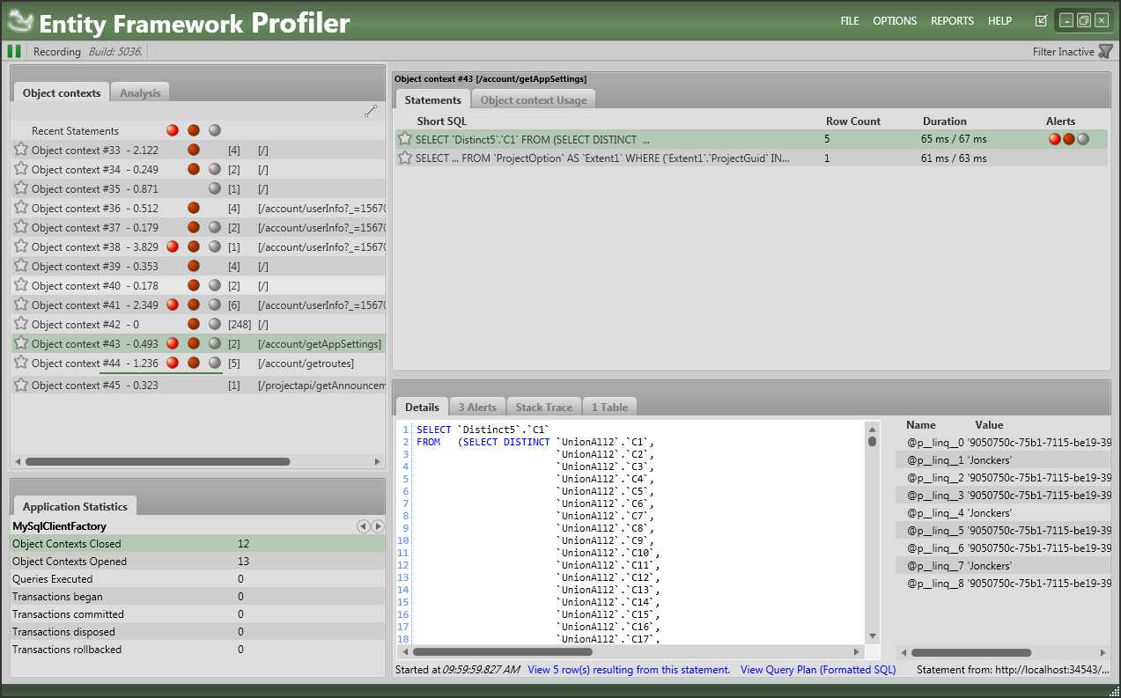Click View Query Plan (Formatted SQL) link
Screen dimensions: 1121x698
click(818, 670)
